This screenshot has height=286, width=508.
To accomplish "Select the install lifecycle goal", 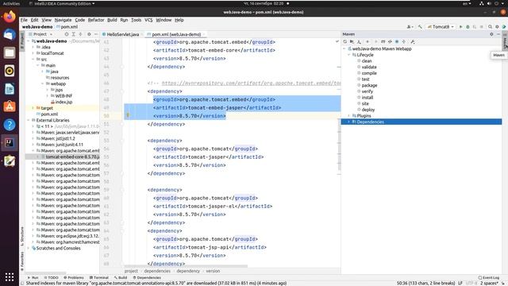I will click(x=367, y=98).
